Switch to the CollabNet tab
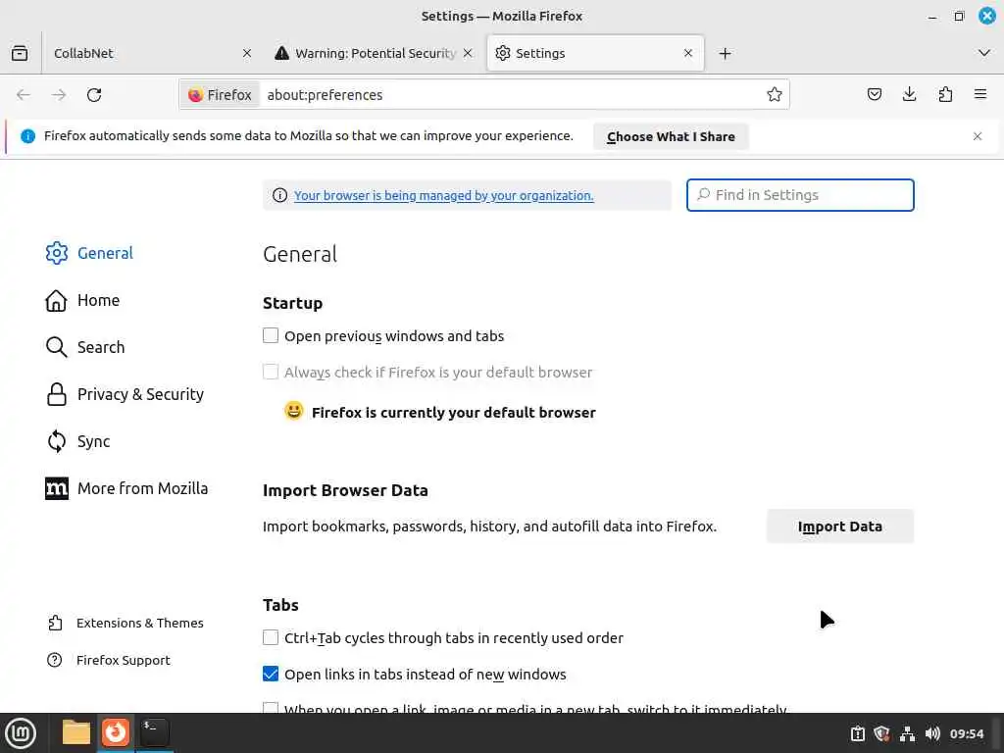Image resolution: width=1004 pixels, height=753 pixels. pos(152,53)
